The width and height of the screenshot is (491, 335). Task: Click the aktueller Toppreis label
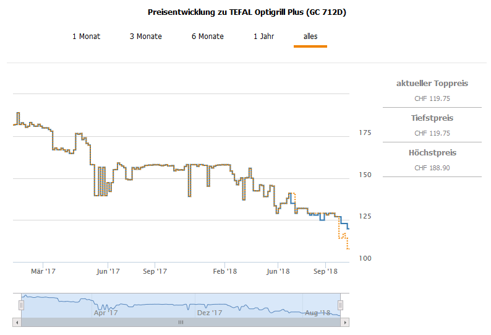pos(432,83)
